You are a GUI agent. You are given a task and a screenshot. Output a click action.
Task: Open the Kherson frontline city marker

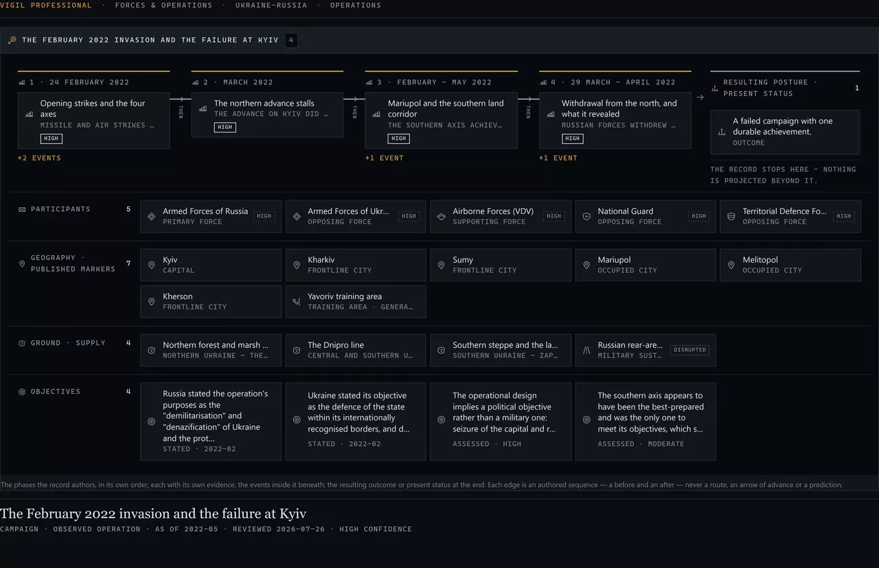[x=211, y=301]
